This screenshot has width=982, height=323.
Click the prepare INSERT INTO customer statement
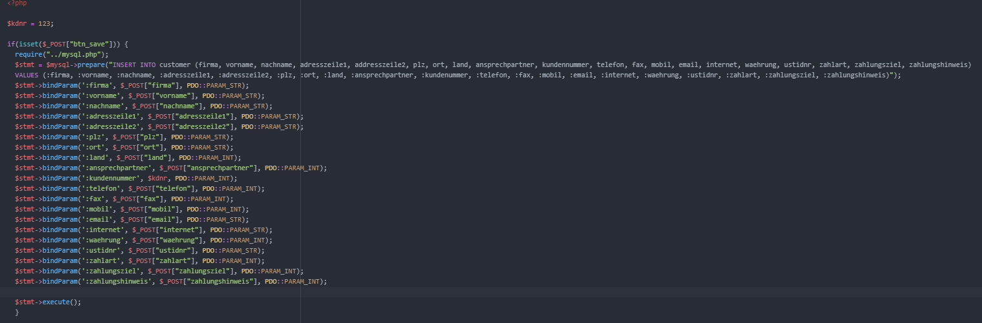pyautogui.click(x=493, y=65)
